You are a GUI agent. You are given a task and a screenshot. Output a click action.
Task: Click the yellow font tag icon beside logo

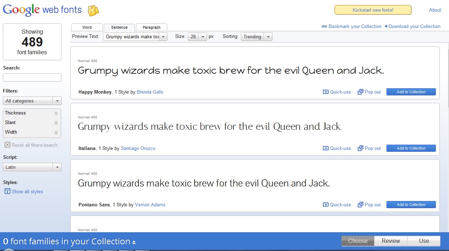(93, 11)
